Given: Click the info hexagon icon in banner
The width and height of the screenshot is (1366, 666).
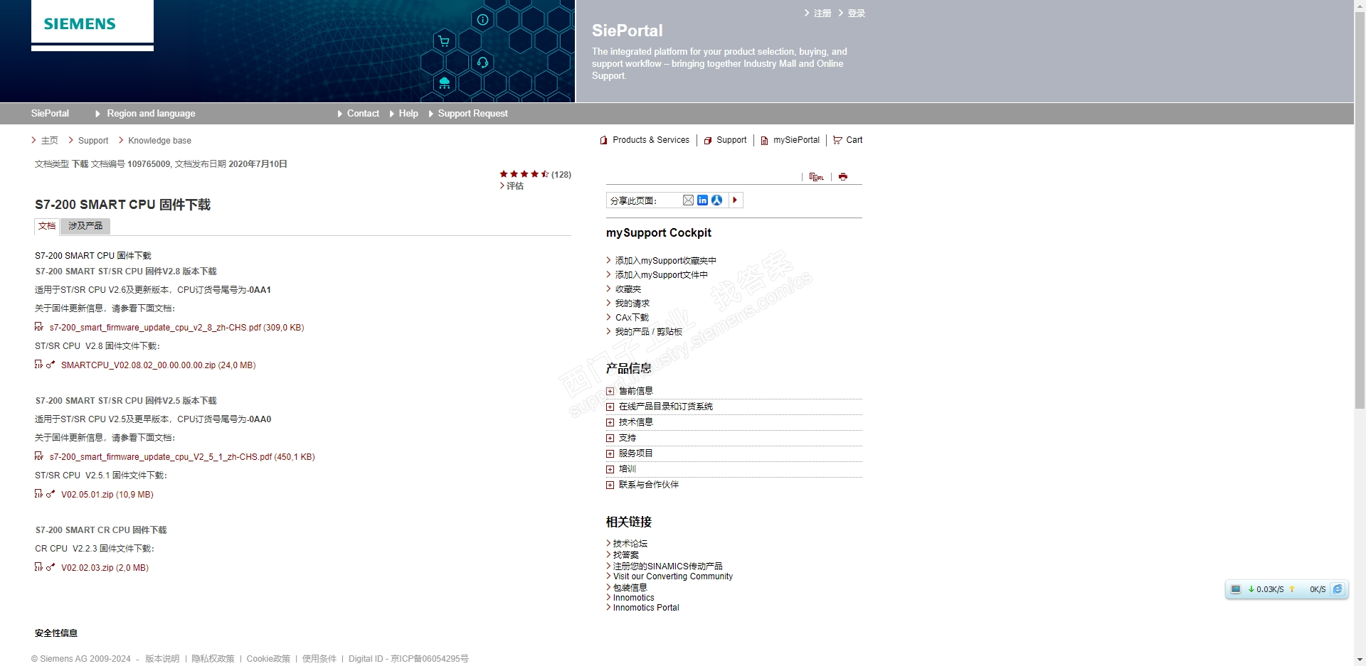Looking at the screenshot, I should pos(482,20).
